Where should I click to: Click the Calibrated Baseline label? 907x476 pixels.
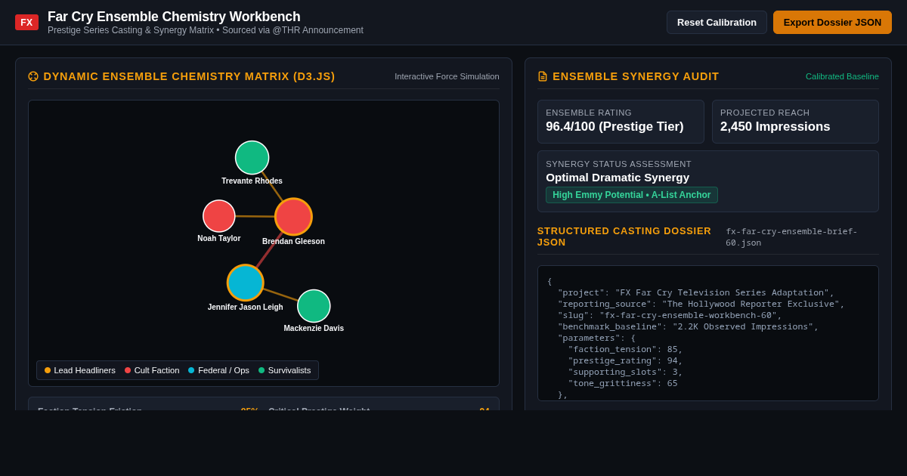pyautogui.click(x=842, y=76)
